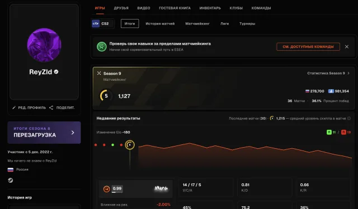The width and height of the screenshot is (358, 209).
Task: Open РЕД. ПРОФИЛЬ to edit the profile
Action: (x=29, y=108)
